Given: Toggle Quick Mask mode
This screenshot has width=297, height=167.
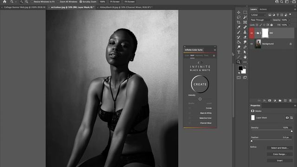Looking at the screenshot, I should pos(239,77).
